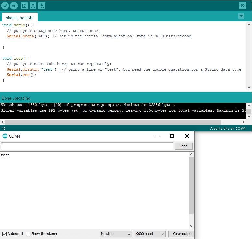Click the console scroll down arrow
Image resolution: width=252 pixels, height=239 pixels.
[x=249, y=117]
